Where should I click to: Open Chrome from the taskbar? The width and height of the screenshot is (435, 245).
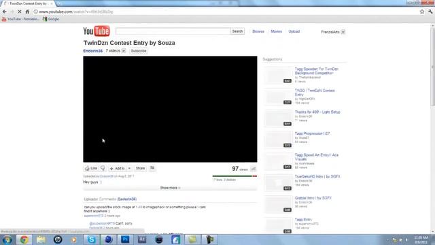point(24,240)
